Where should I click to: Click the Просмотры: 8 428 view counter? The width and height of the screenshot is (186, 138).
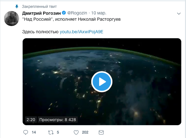[x=58, y=120]
